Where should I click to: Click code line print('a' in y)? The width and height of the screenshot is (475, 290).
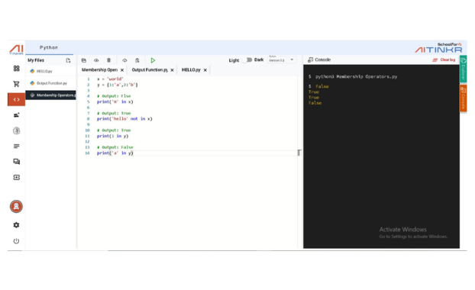115,153
